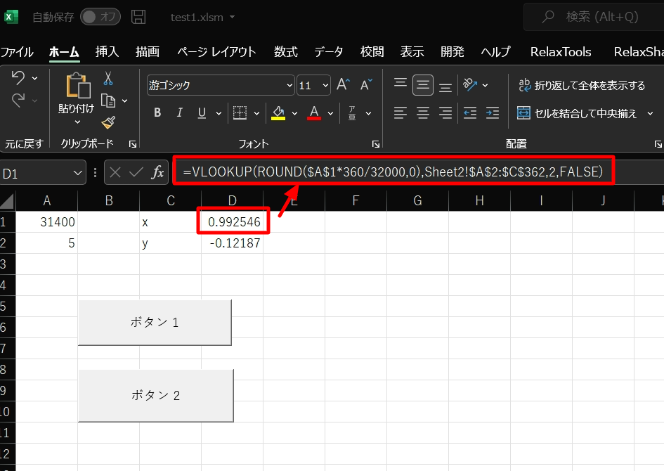Click the increase indent icon
Image resolution: width=664 pixels, height=471 pixels.
(493, 113)
